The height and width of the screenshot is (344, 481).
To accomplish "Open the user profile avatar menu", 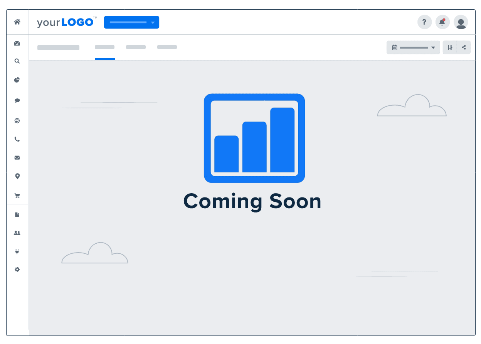I will pyautogui.click(x=461, y=22).
